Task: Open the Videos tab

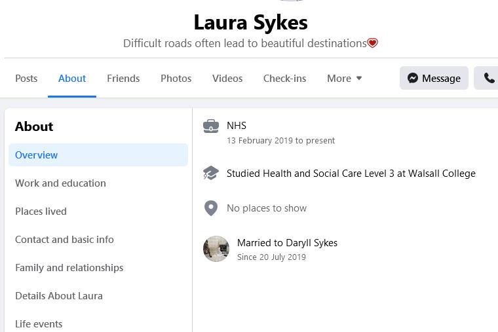Action: (x=227, y=78)
